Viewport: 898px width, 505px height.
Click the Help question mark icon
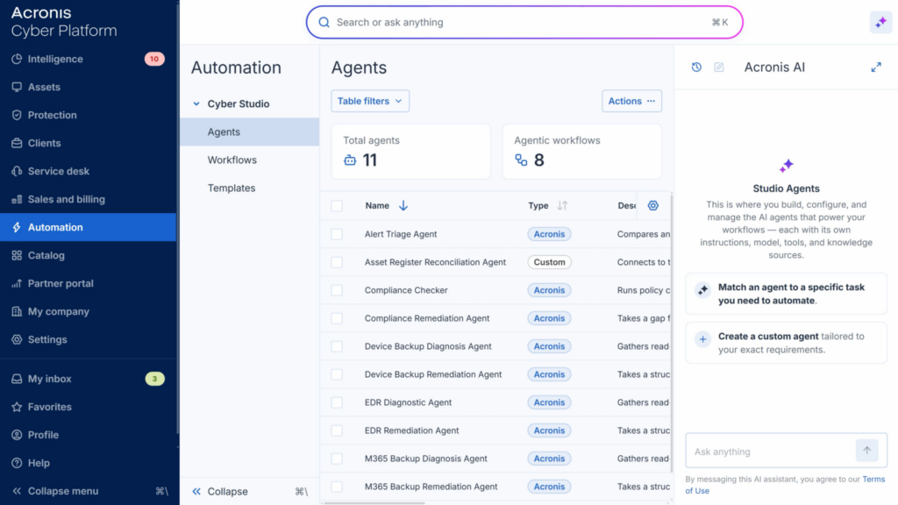point(17,463)
